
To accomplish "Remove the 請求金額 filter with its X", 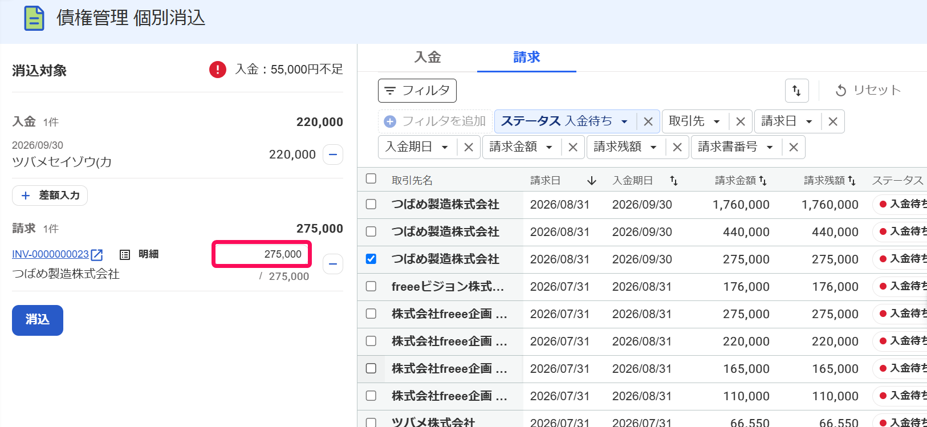I will click(573, 147).
